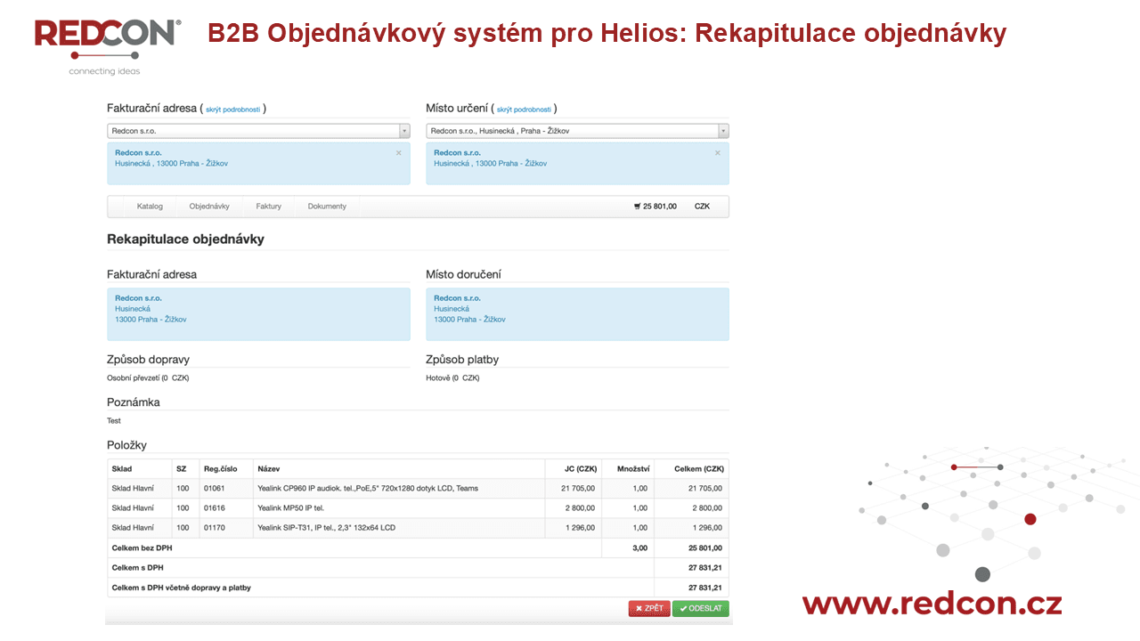1140x641 pixels.
Task: Select the Yealink SIP-T31 item name
Action: [326, 528]
